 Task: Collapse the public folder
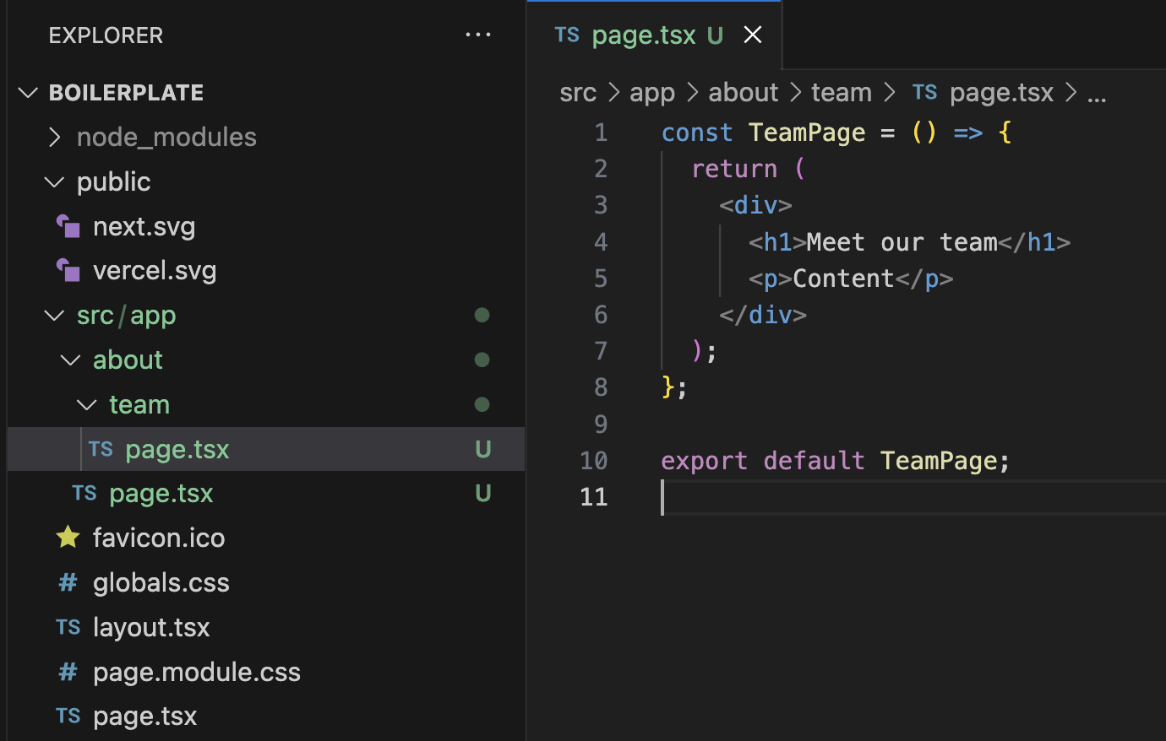click(x=53, y=181)
